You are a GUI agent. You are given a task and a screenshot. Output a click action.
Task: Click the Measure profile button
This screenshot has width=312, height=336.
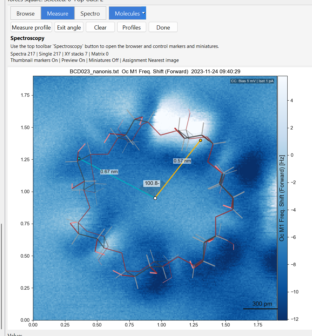click(31, 27)
